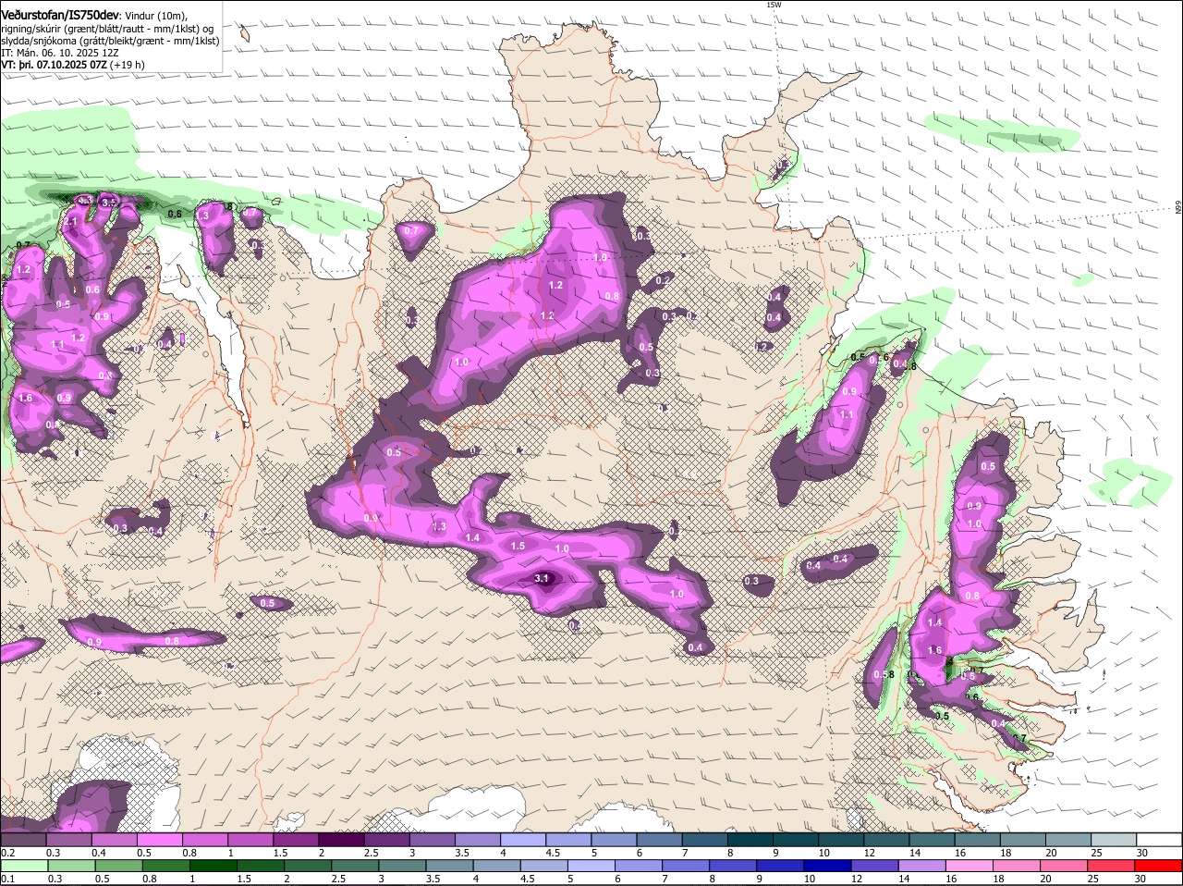The width and height of the screenshot is (1183, 886).
Task: Pick bottom legend swatch between 0.1 and 0.3
Action: tap(23, 866)
